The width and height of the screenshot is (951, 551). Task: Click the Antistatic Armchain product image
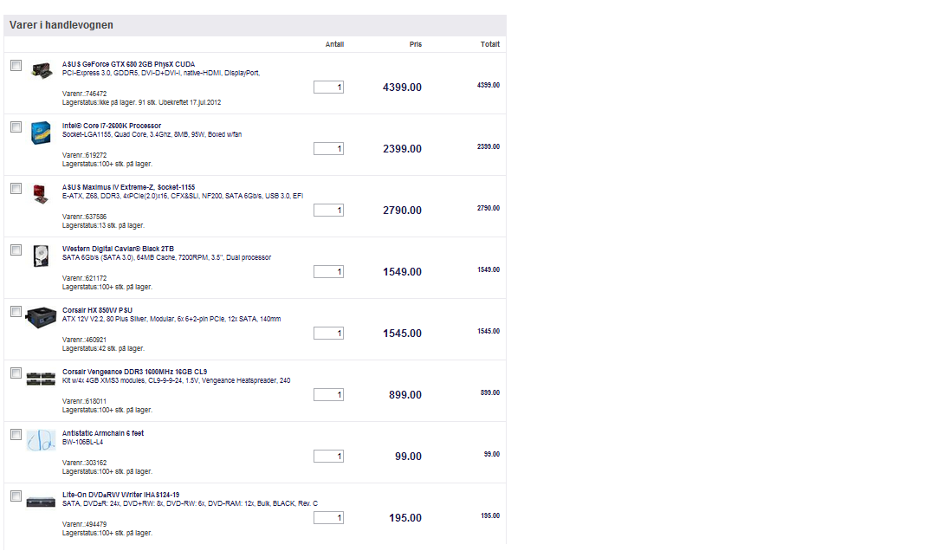pyautogui.click(x=41, y=440)
